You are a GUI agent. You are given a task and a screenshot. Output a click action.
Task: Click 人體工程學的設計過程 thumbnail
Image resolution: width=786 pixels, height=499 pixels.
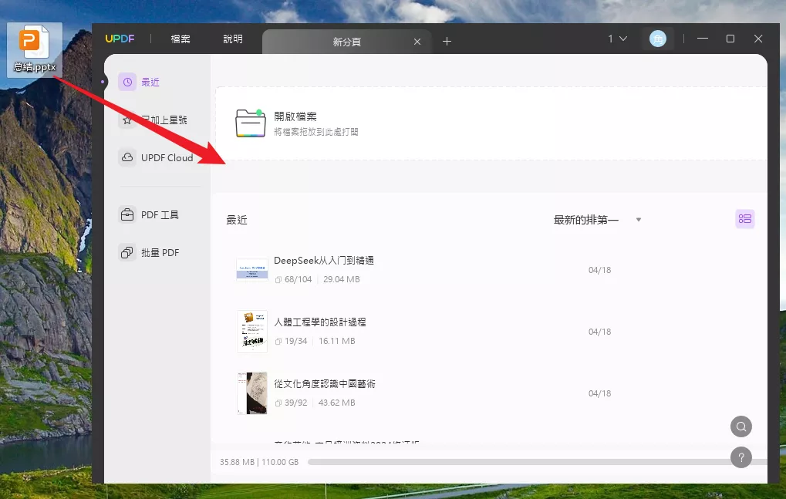(252, 332)
